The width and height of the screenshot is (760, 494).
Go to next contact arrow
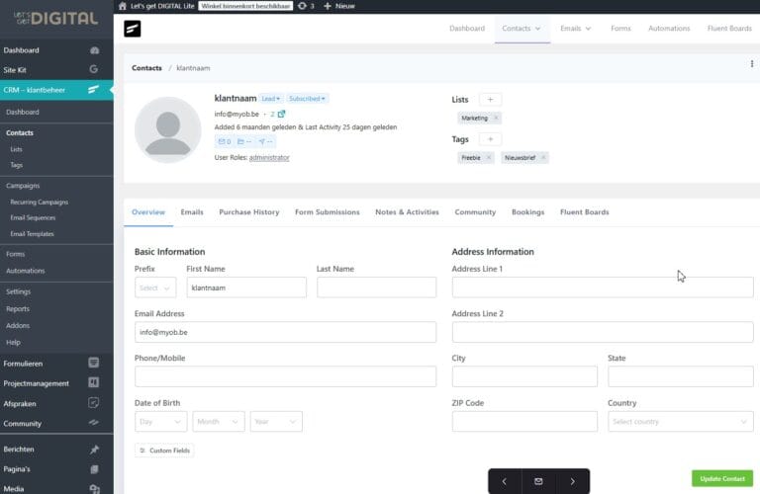(572, 481)
